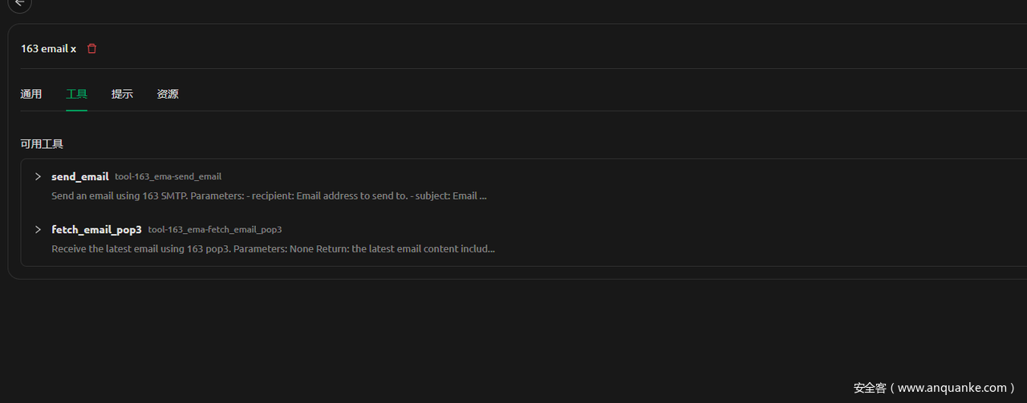Image resolution: width=1027 pixels, height=403 pixels.
Task: Go to the 资源 tab
Action: tap(168, 94)
